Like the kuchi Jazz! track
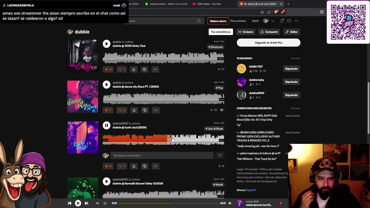 (x=108, y=166)
